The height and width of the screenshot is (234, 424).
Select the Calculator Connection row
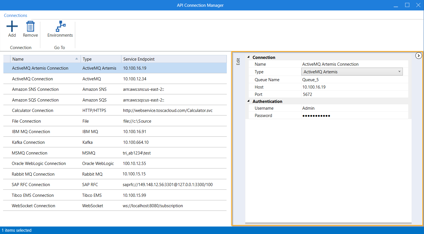33,111
